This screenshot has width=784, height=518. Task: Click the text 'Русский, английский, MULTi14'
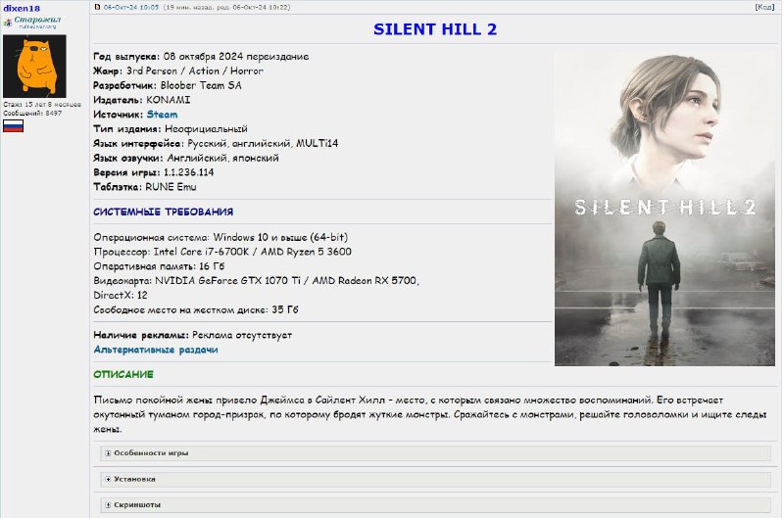point(263,143)
